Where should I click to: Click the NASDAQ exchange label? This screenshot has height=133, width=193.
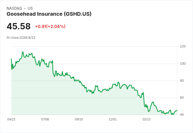tap(14, 8)
